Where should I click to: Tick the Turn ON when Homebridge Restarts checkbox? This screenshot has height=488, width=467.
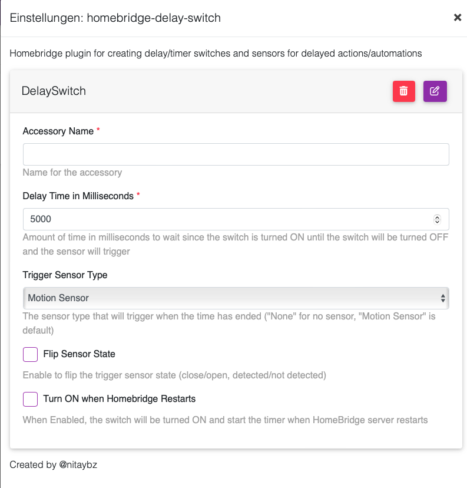pyautogui.click(x=30, y=399)
